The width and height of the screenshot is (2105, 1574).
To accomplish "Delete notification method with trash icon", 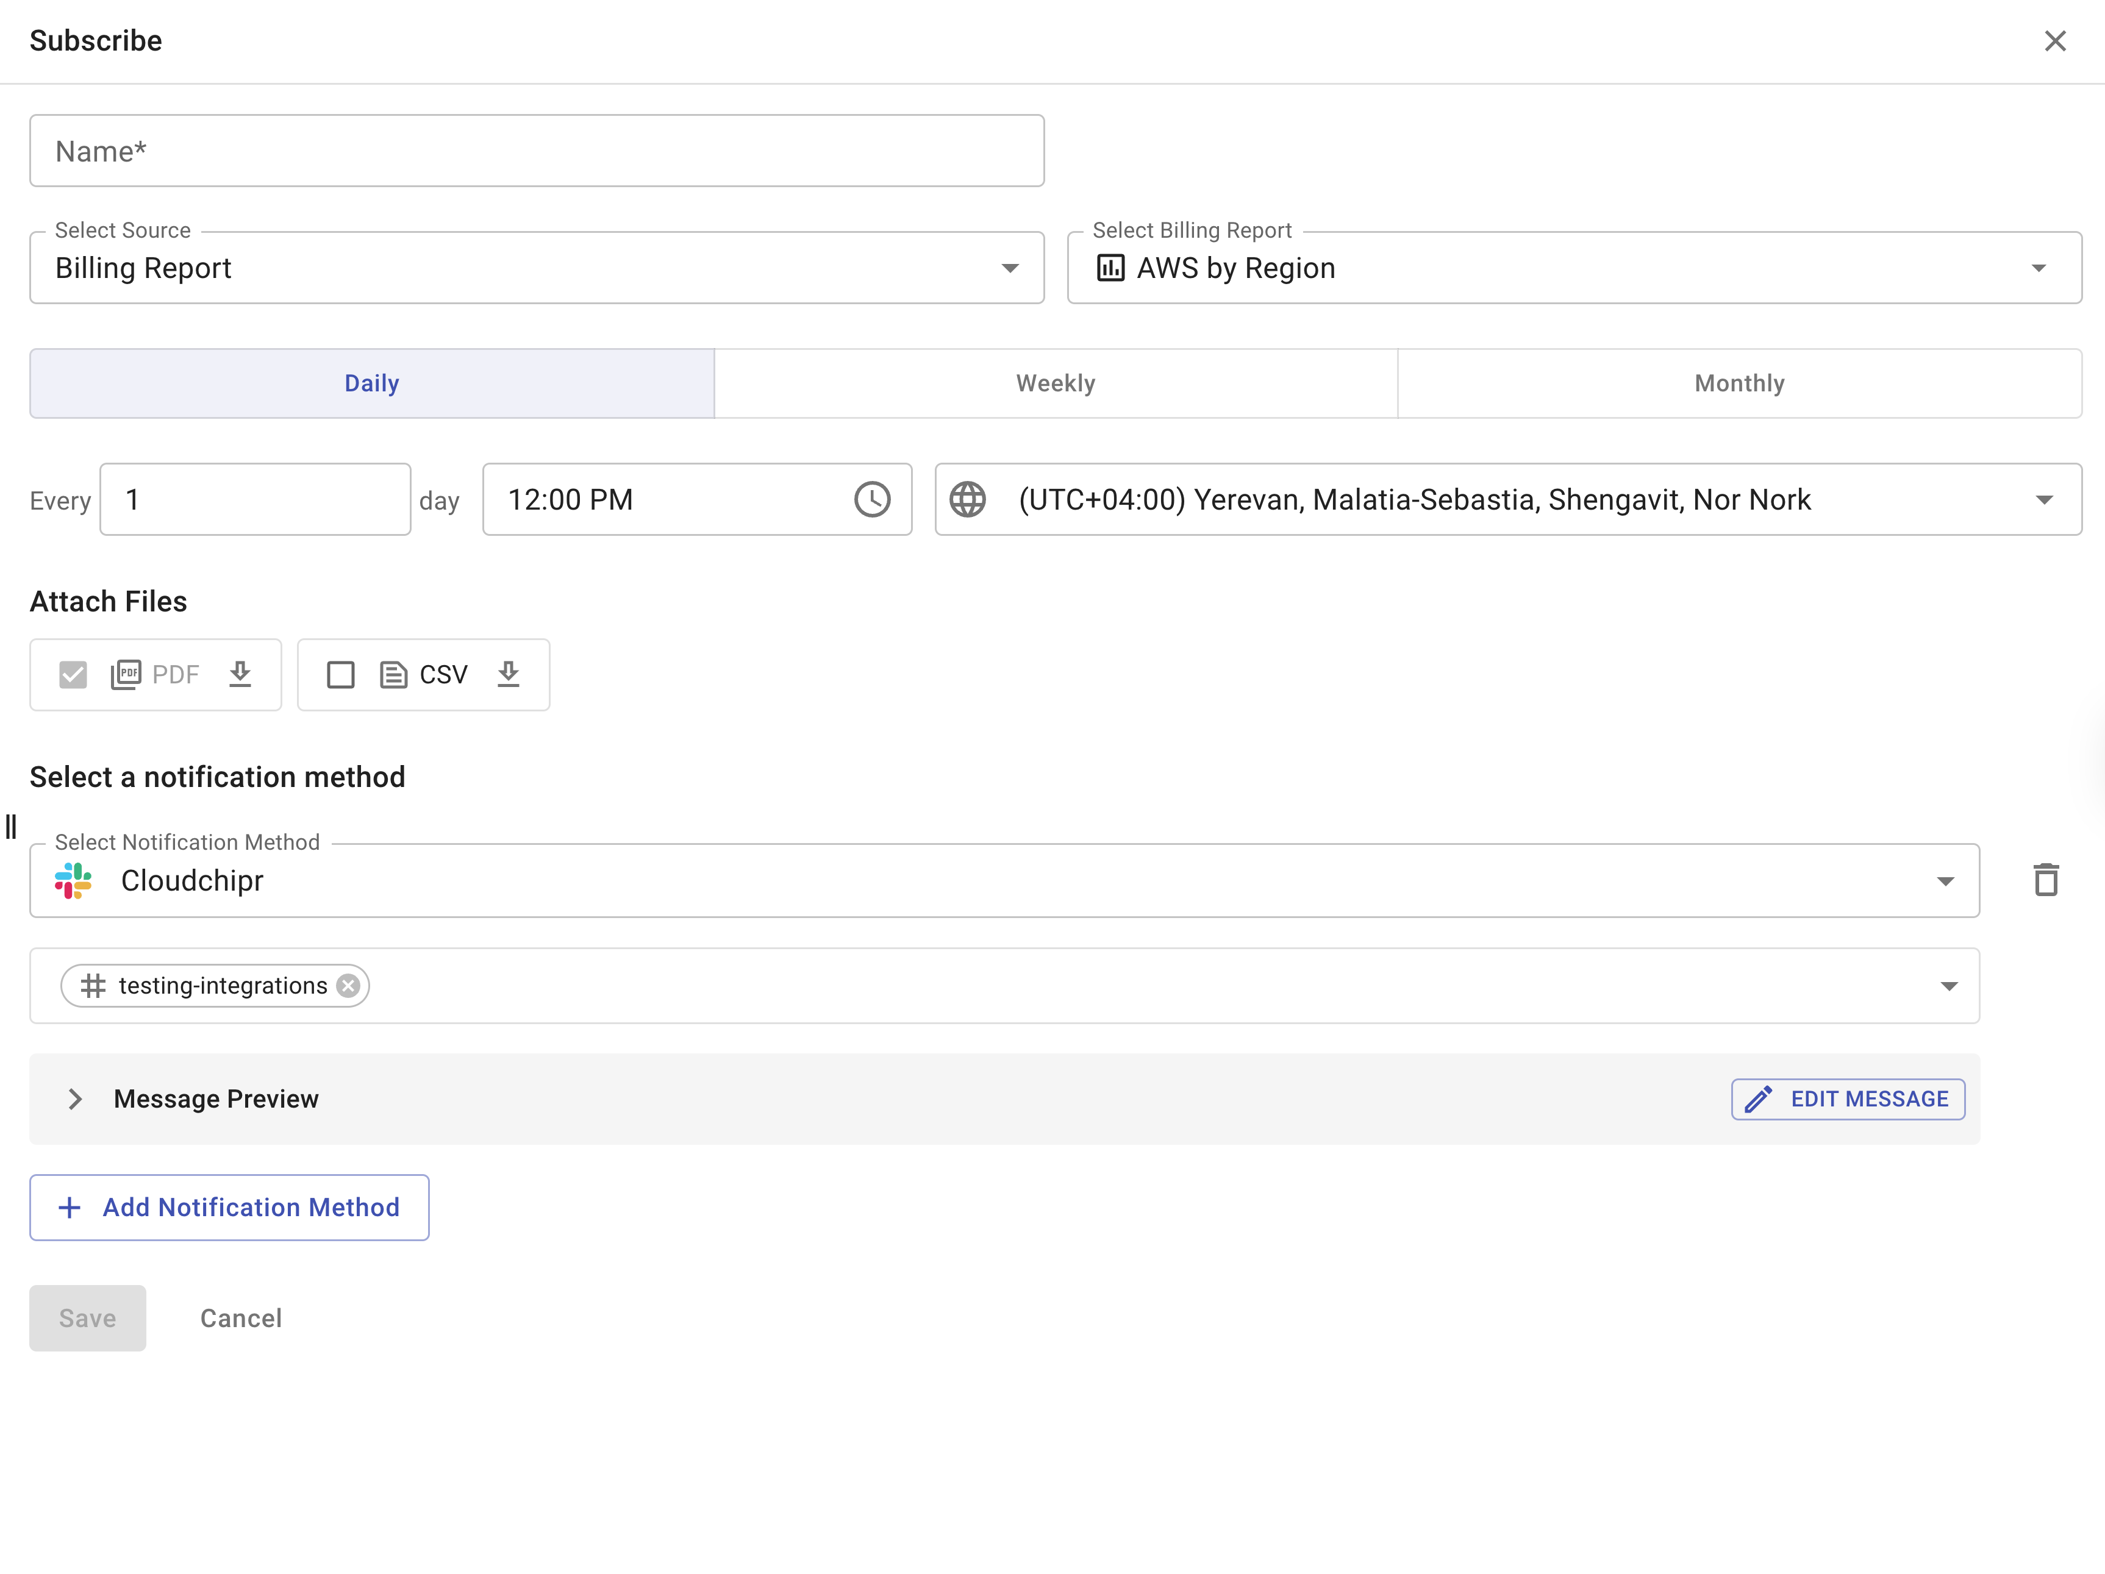I will pos(2046,880).
